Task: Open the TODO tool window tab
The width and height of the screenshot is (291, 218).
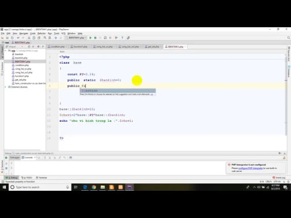Action: coord(27,177)
